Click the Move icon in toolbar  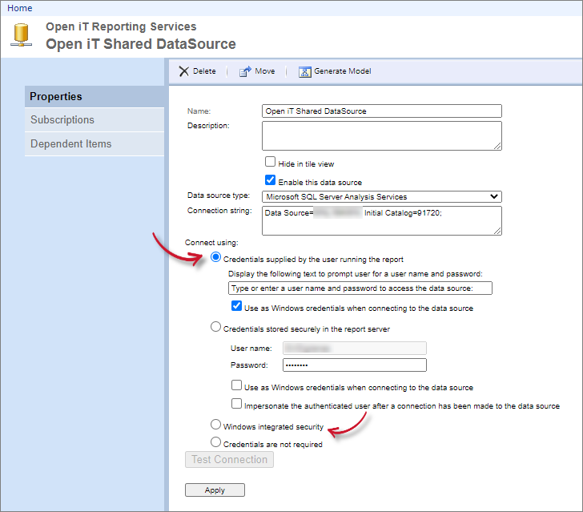(245, 71)
